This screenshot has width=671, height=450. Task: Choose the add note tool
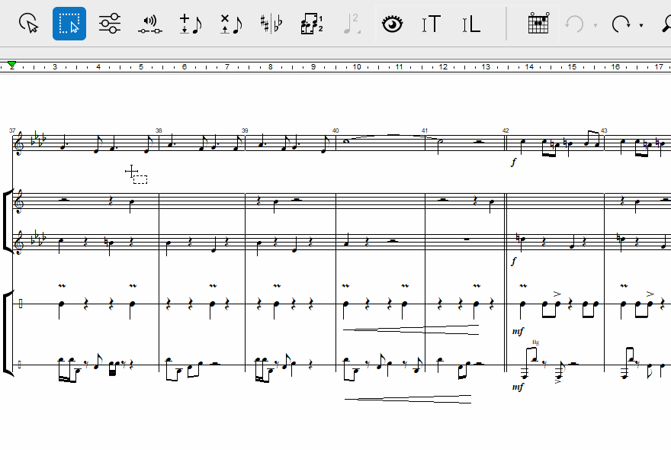pos(190,24)
